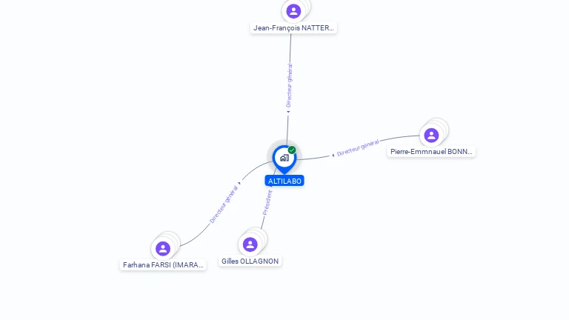Click Farhana FARSI person avatar icon
Screen dimensions: 569x320
click(163, 249)
